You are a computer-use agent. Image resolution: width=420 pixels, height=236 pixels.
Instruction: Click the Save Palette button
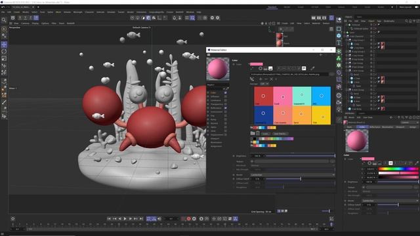click(280, 134)
